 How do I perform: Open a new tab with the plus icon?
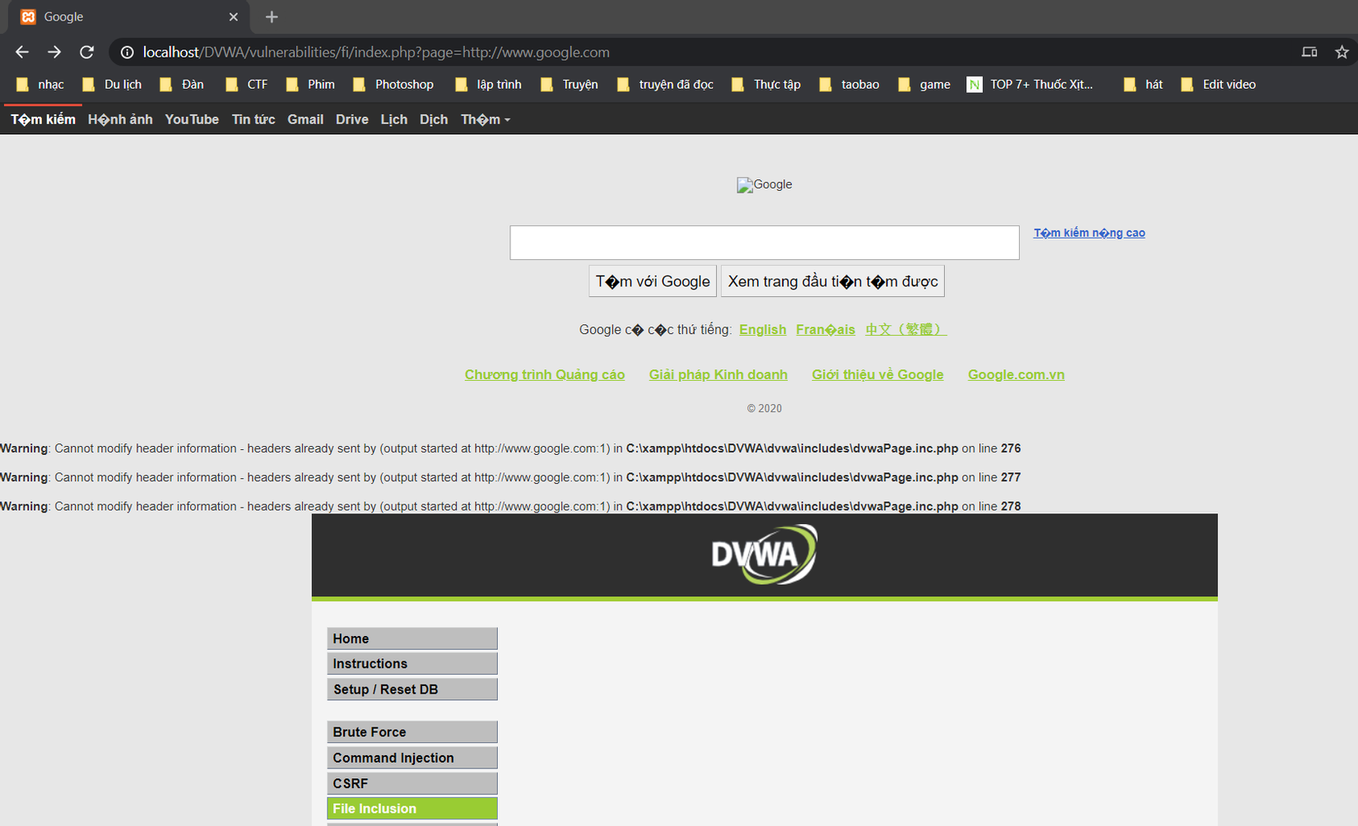(272, 16)
